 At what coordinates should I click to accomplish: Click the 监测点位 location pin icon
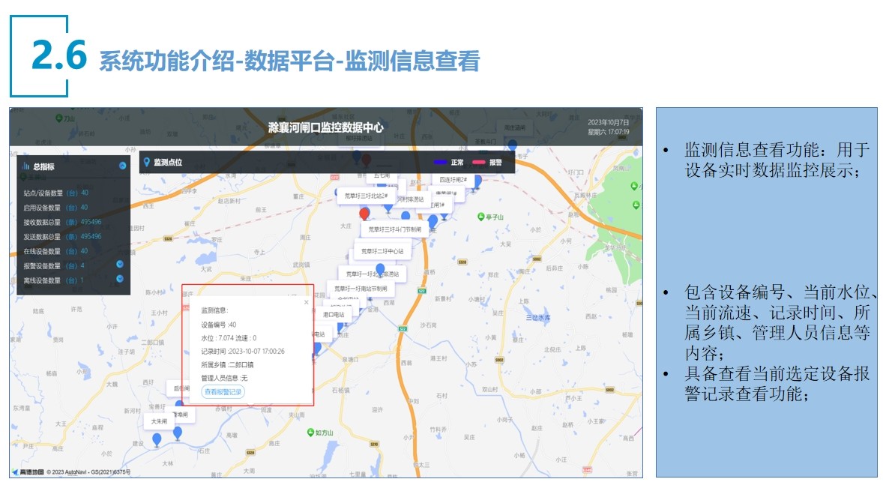click(x=146, y=162)
